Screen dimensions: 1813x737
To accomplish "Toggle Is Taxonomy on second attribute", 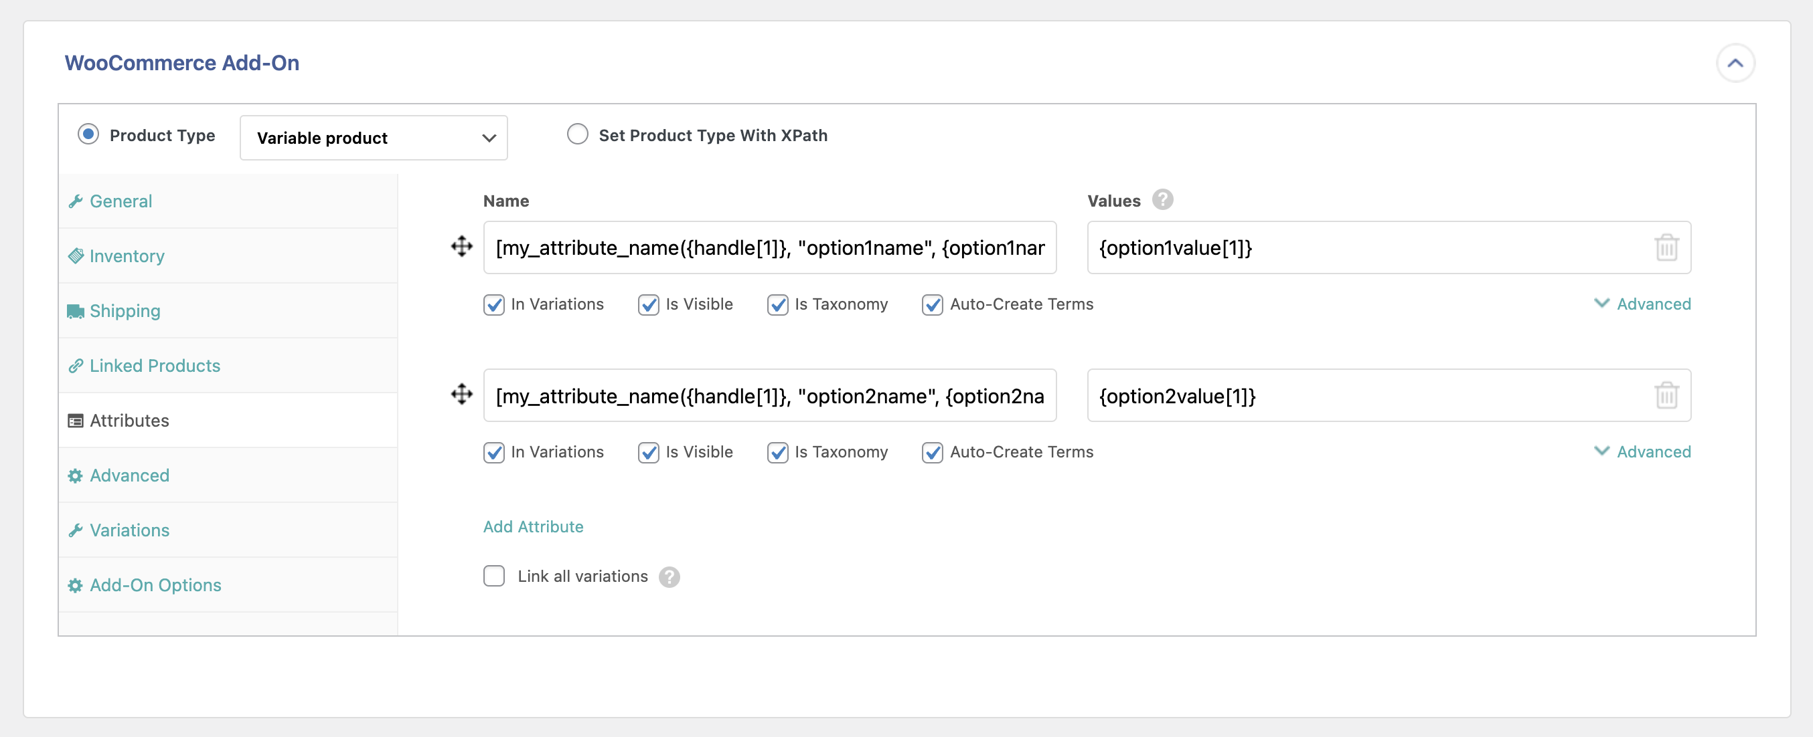I will point(777,452).
